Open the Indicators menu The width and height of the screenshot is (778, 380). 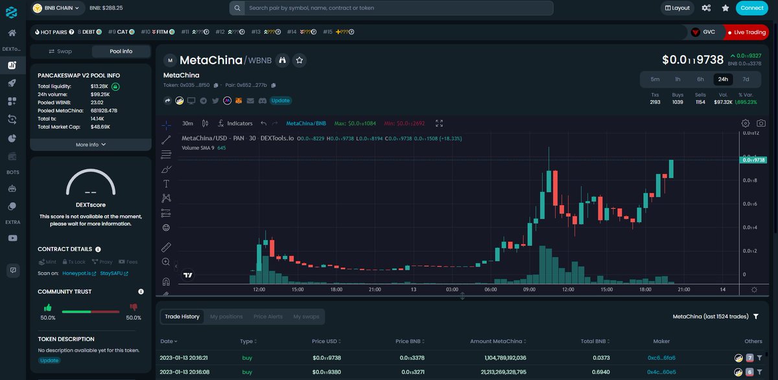coord(235,123)
